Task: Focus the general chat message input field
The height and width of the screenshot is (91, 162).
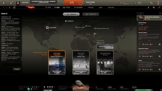Action: 11,65
